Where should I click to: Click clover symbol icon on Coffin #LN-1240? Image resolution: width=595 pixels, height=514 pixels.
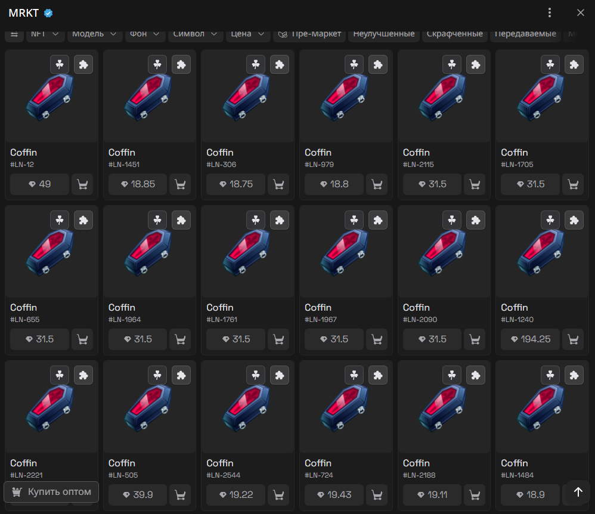pyautogui.click(x=550, y=220)
